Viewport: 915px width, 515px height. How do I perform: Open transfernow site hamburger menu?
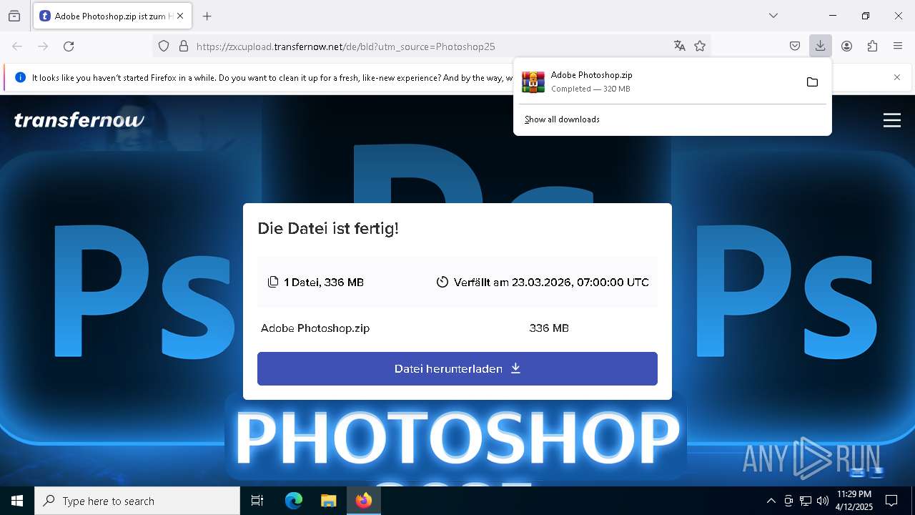(892, 120)
